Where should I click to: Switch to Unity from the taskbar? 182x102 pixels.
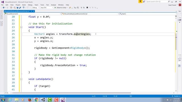(43, 100)
